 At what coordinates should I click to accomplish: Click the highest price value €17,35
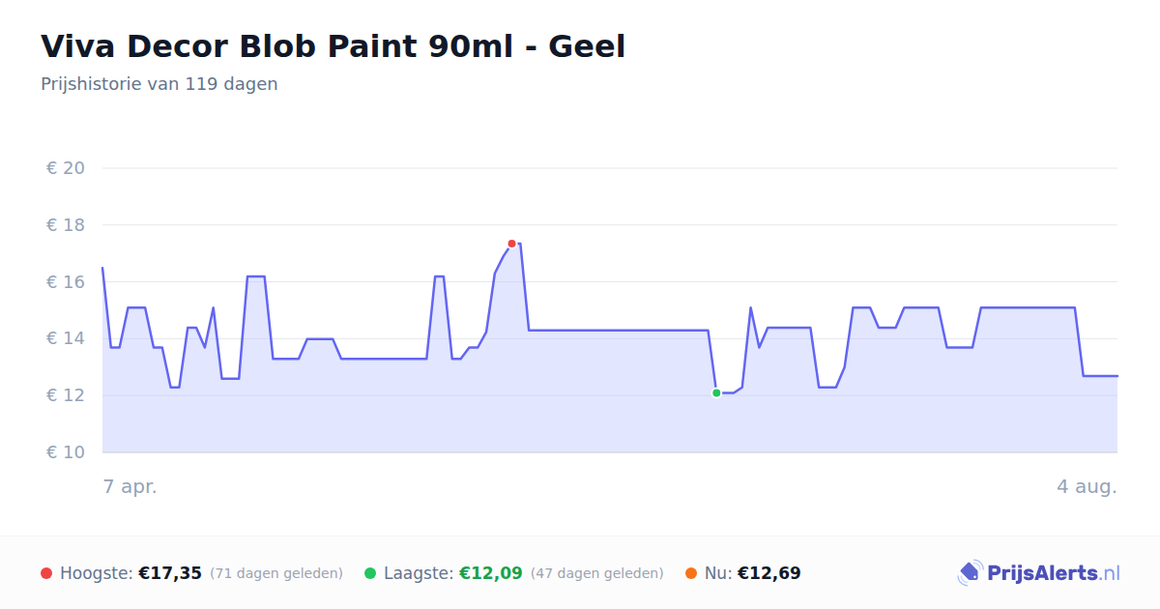[170, 573]
